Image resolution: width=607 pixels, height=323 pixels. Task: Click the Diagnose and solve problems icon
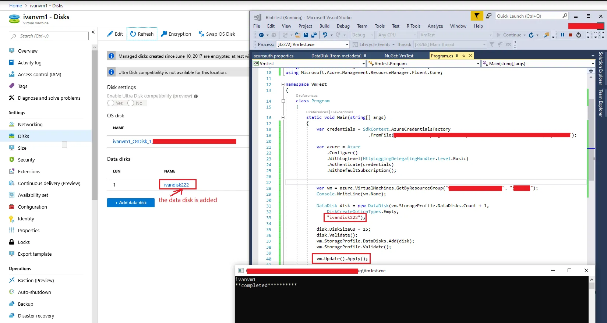coord(12,98)
